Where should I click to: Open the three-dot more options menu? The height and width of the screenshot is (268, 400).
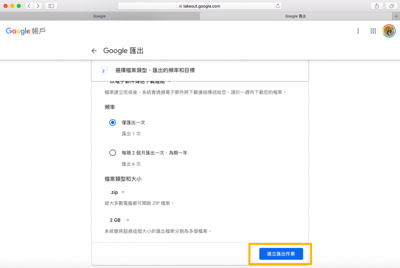[x=358, y=31]
